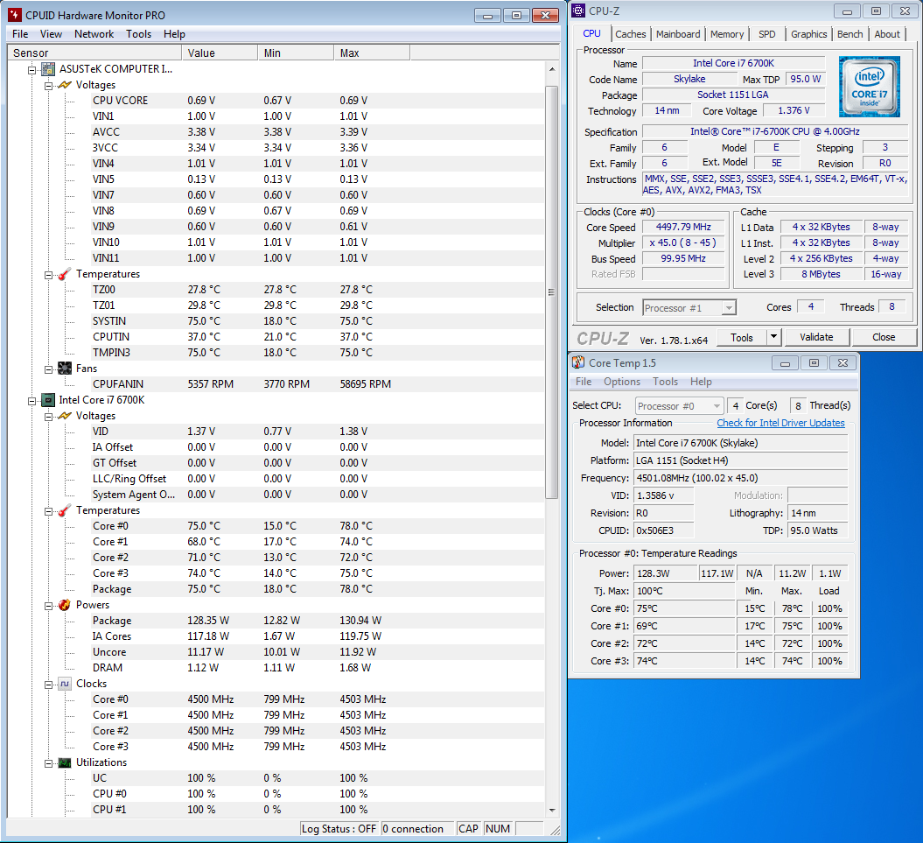The height and width of the screenshot is (843, 923).
Task: Open the Help menu in Hardware Monitor
Action: 174,34
